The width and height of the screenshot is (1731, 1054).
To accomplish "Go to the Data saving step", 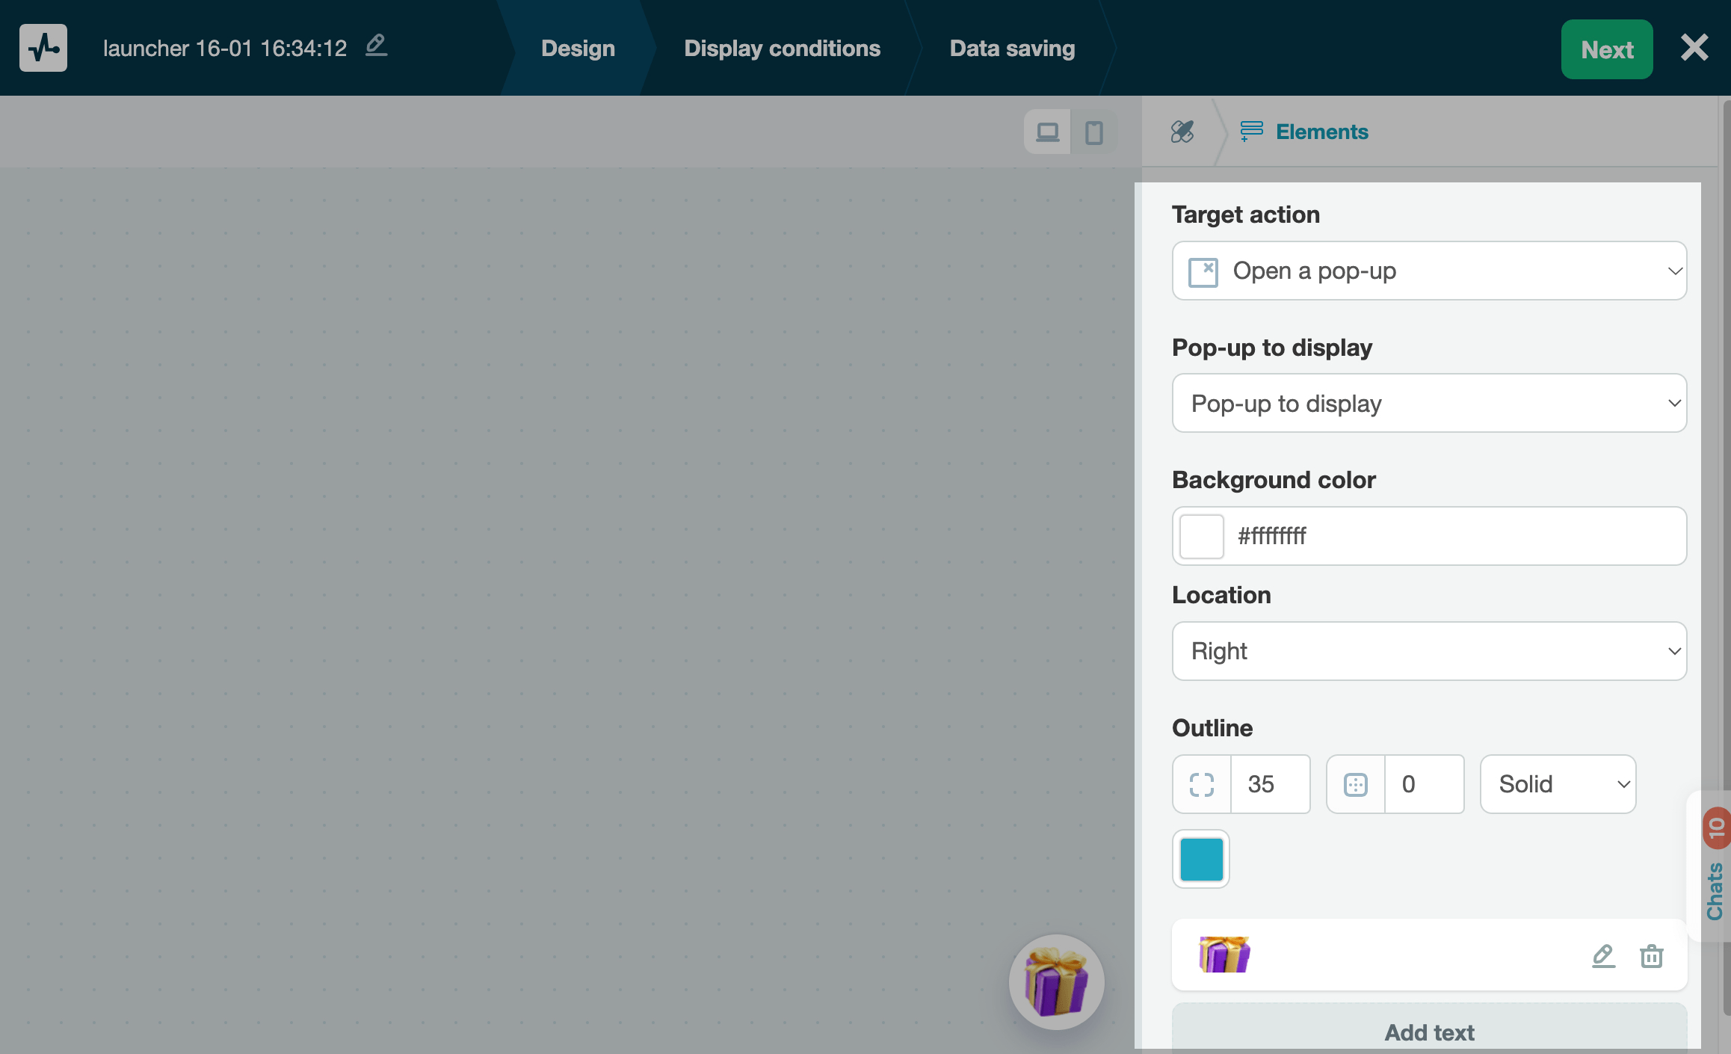I will click(1012, 49).
